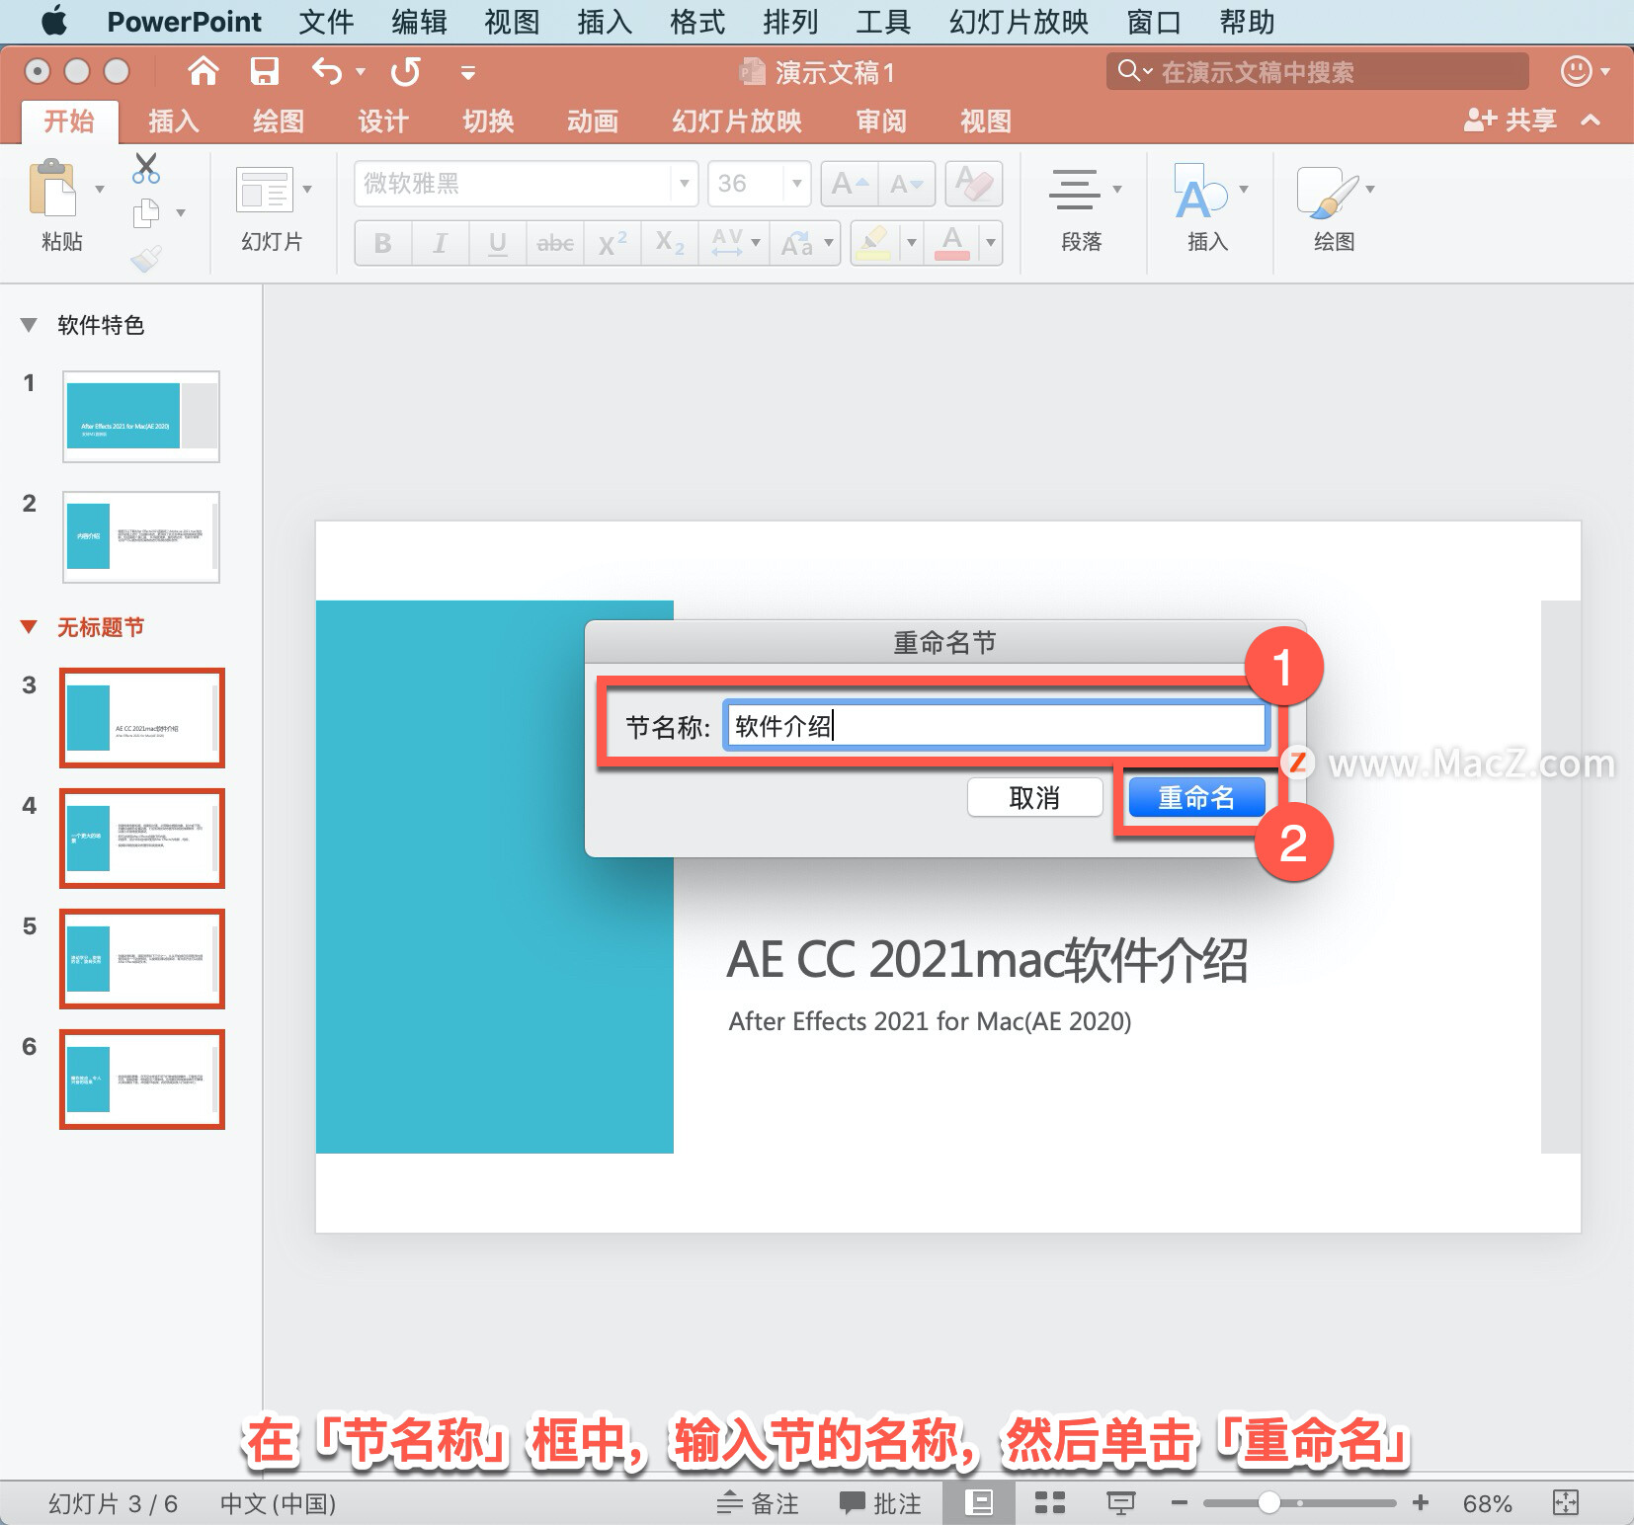Toggle Bold formatting

[x=383, y=243]
